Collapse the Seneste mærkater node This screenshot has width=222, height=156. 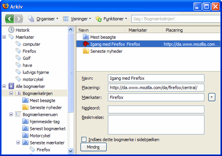(x=18, y=143)
